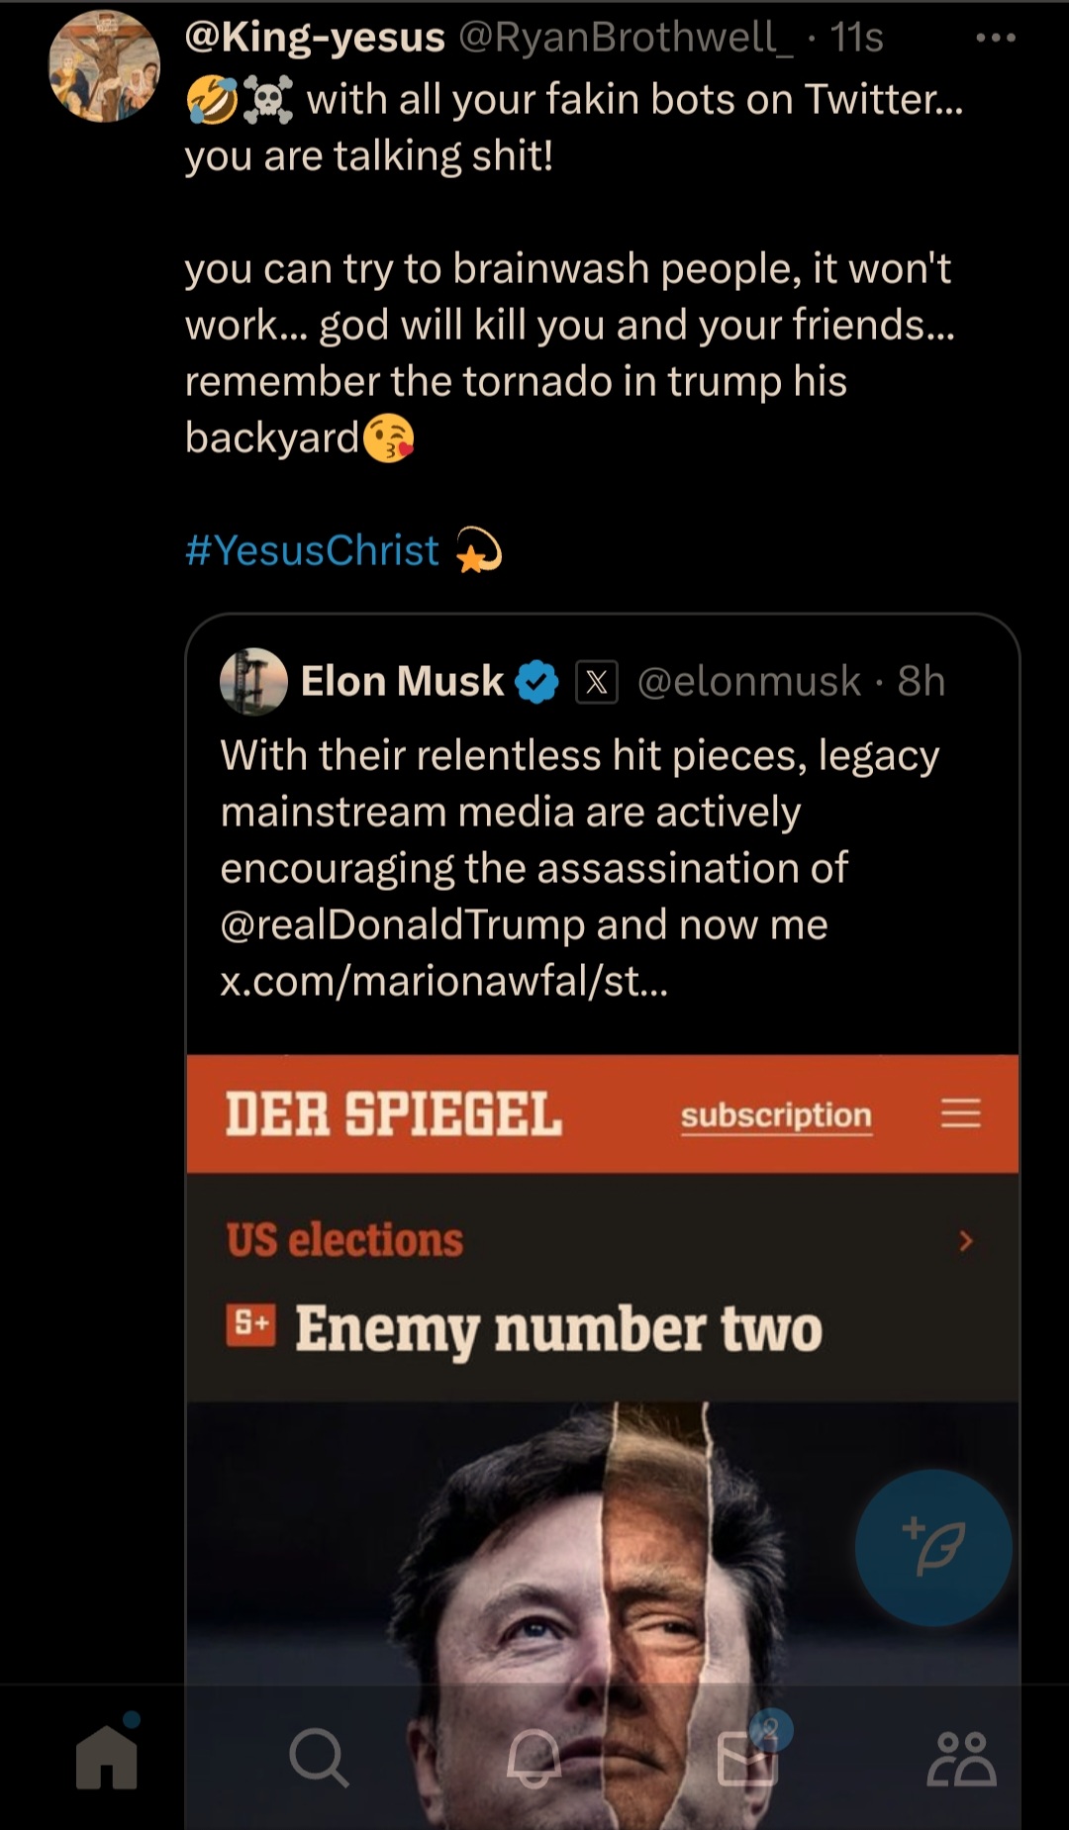Open the x.com/marionawfal link

(444, 981)
